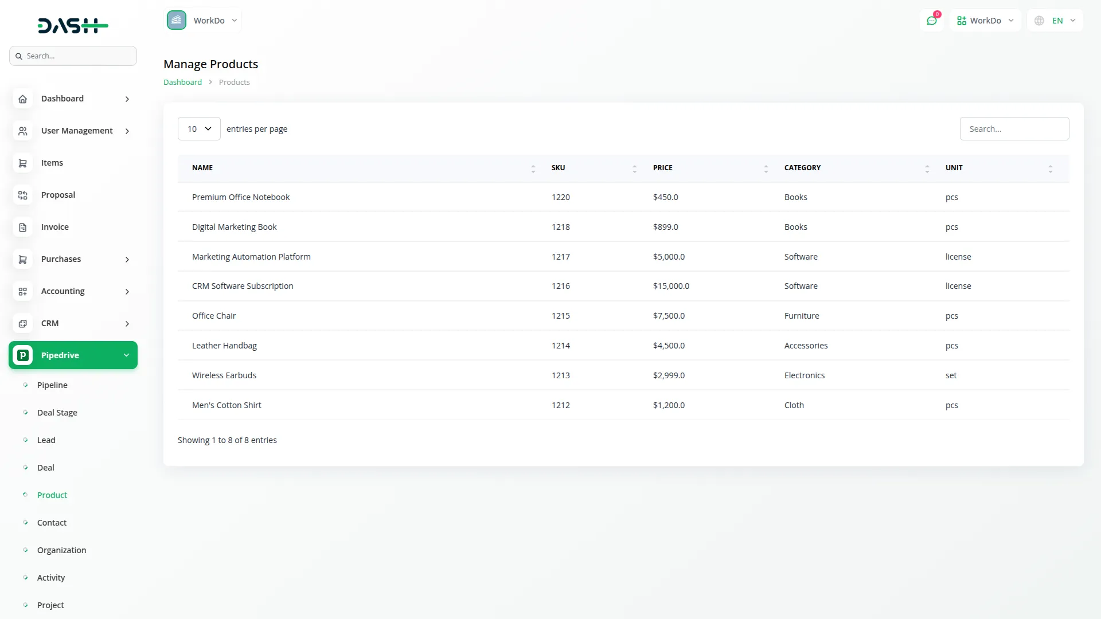Click the globe language icon

pos(1039,20)
